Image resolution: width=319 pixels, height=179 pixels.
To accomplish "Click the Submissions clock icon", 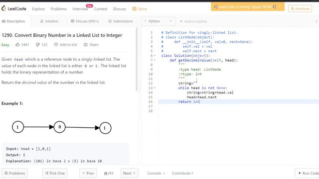I will (x=110, y=21).
